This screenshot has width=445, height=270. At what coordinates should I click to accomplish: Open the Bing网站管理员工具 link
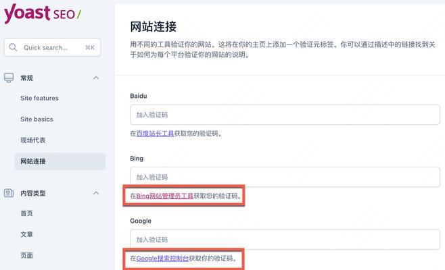pos(165,196)
